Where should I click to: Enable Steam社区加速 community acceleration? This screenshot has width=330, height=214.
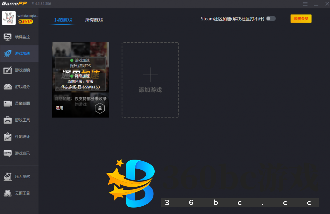click(270, 19)
